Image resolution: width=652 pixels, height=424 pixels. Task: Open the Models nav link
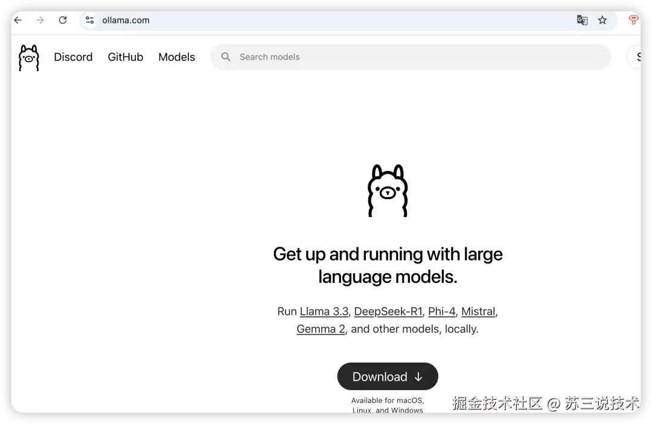tap(177, 57)
